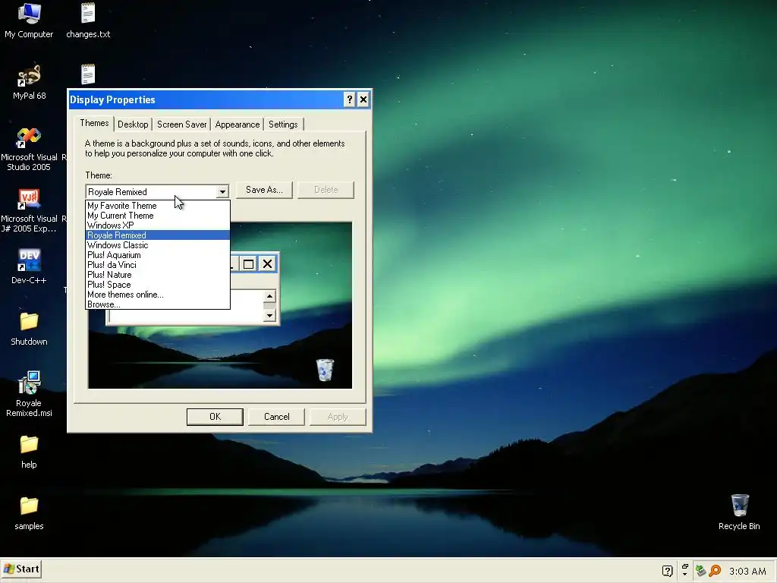Choose Plus! Nature theme
The image size is (777, 583).
(x=158, y=275)
